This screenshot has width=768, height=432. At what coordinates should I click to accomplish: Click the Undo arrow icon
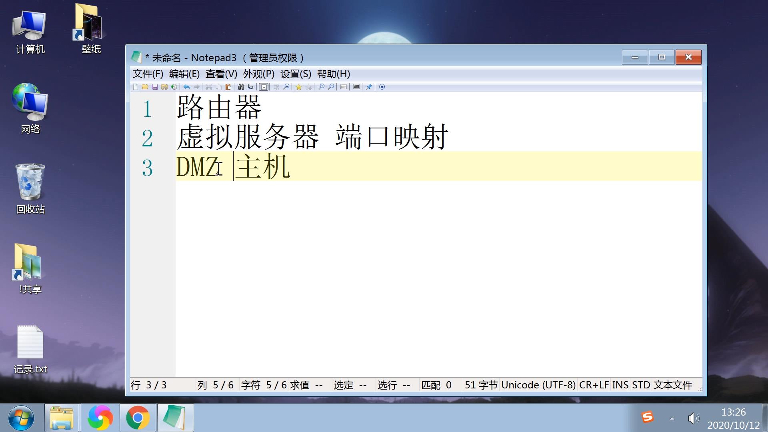(186, 87)
